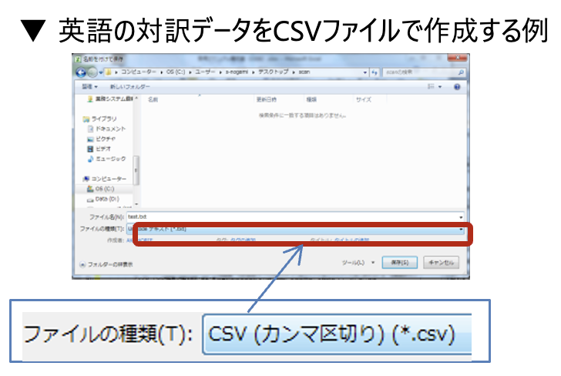Open recent locations arrow beside Forward button
561x376 pixels.
pyautogui.click(x=101, y=72)
